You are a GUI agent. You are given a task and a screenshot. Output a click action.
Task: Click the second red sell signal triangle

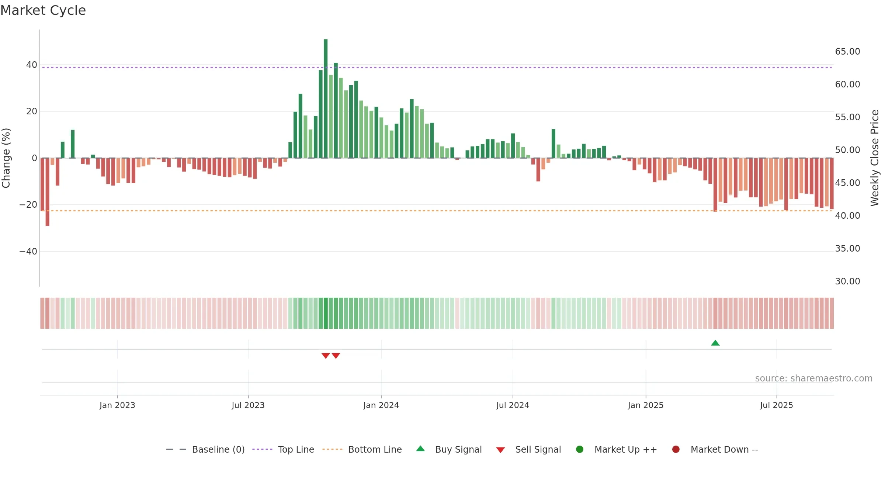pyautogui.click(x=336, y=356)
